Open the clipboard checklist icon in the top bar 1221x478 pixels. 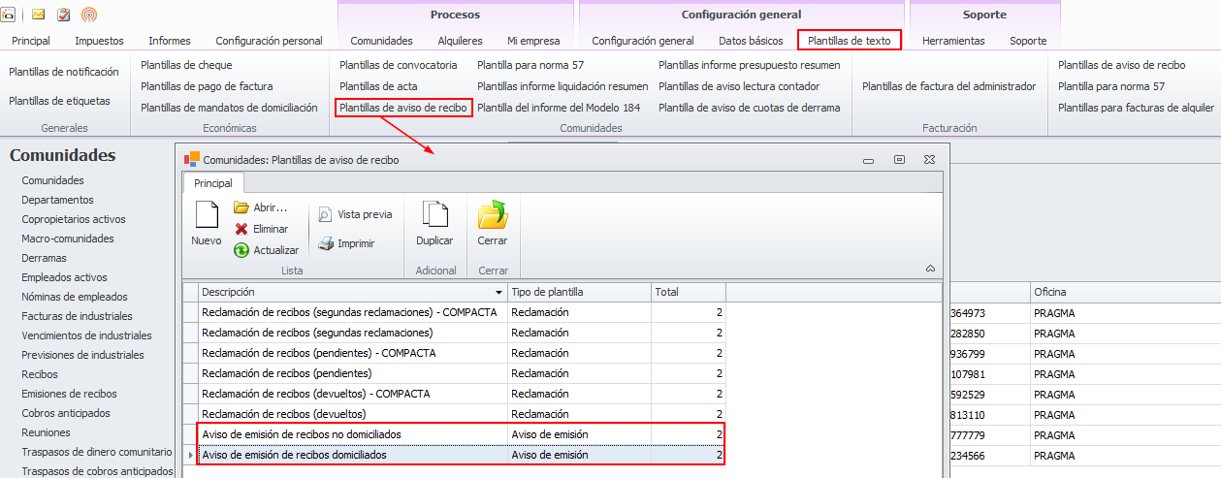point(64,15)
